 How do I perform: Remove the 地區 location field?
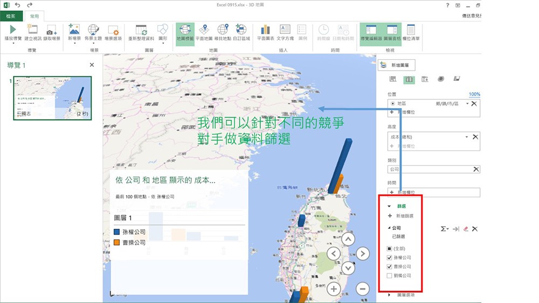[474, 104]
